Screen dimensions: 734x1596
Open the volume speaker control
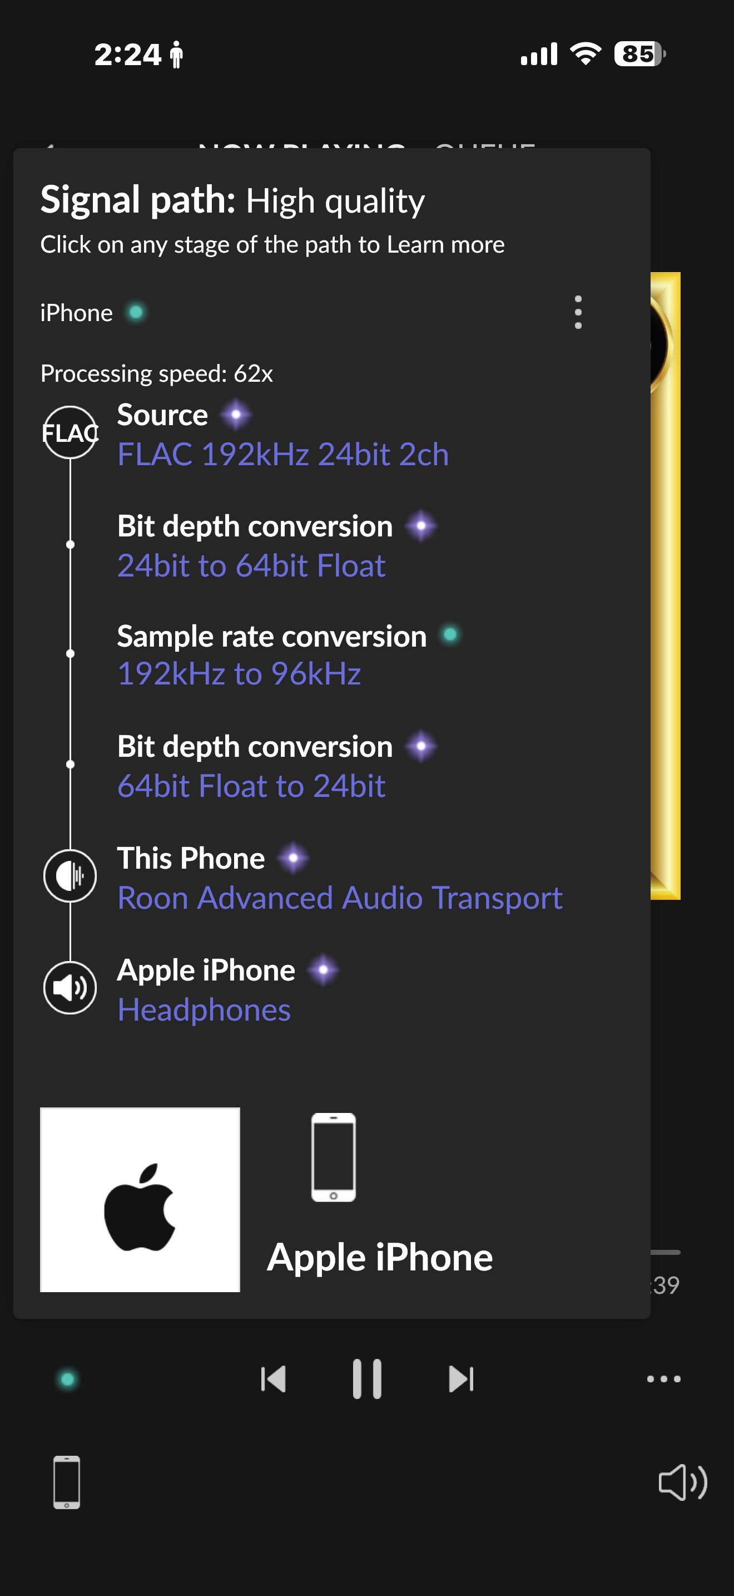pyautogui.click(x=681, y=1482)
